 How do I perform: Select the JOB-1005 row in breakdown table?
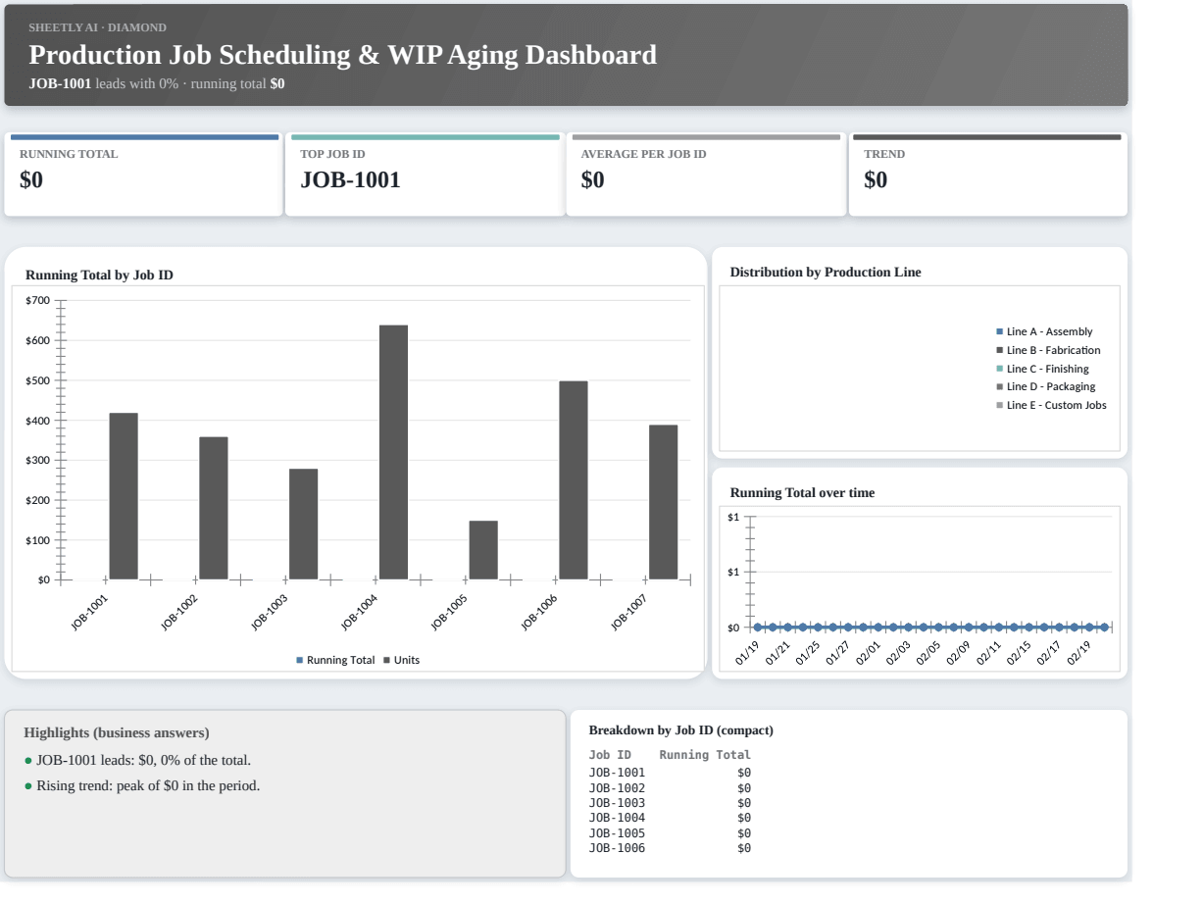coord(670,832)
